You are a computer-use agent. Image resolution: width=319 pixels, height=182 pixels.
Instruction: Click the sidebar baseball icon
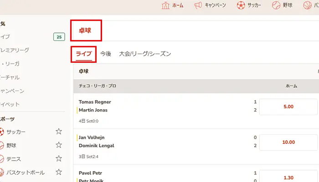2,146
